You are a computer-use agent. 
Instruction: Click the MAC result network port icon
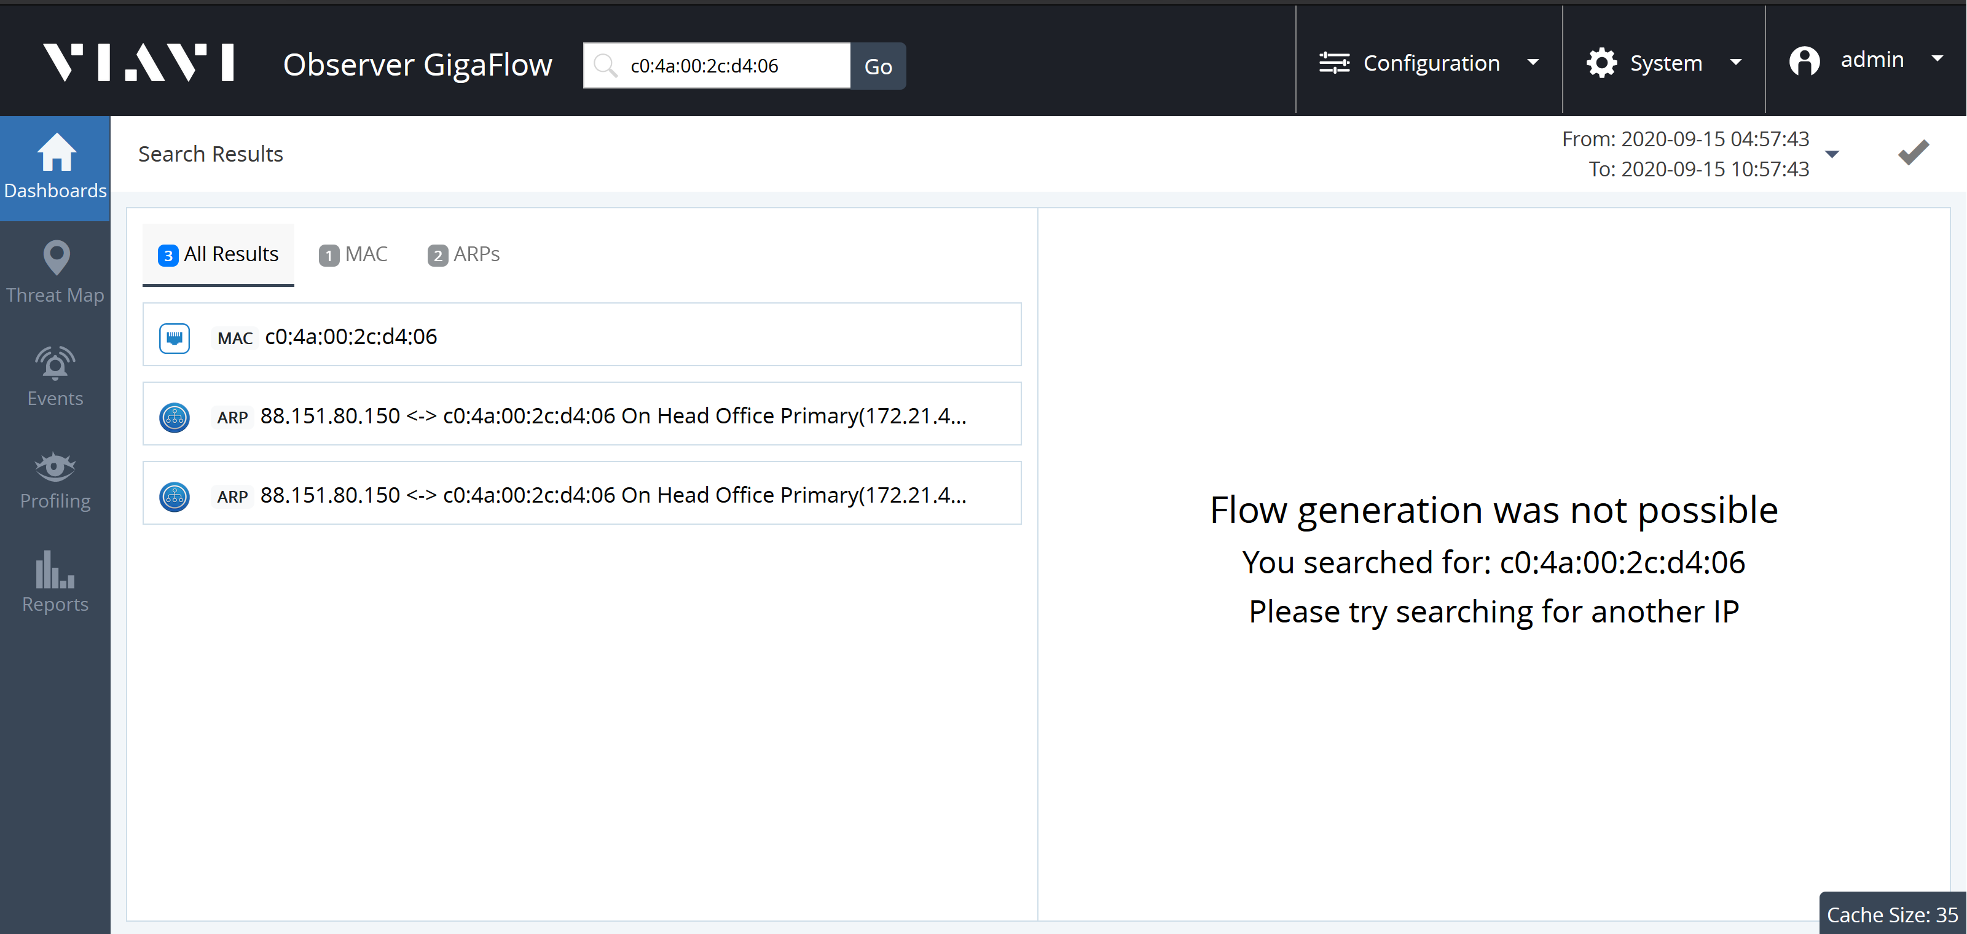(175, 337)
